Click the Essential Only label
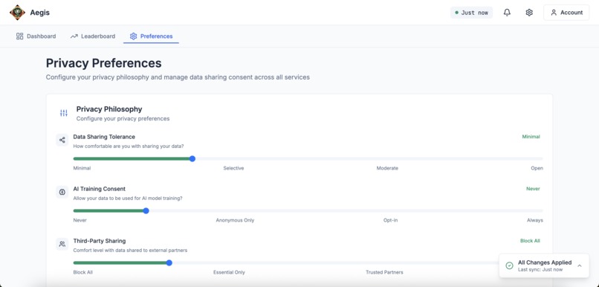This screenshot has height=287, width=599. coord(229,272)
